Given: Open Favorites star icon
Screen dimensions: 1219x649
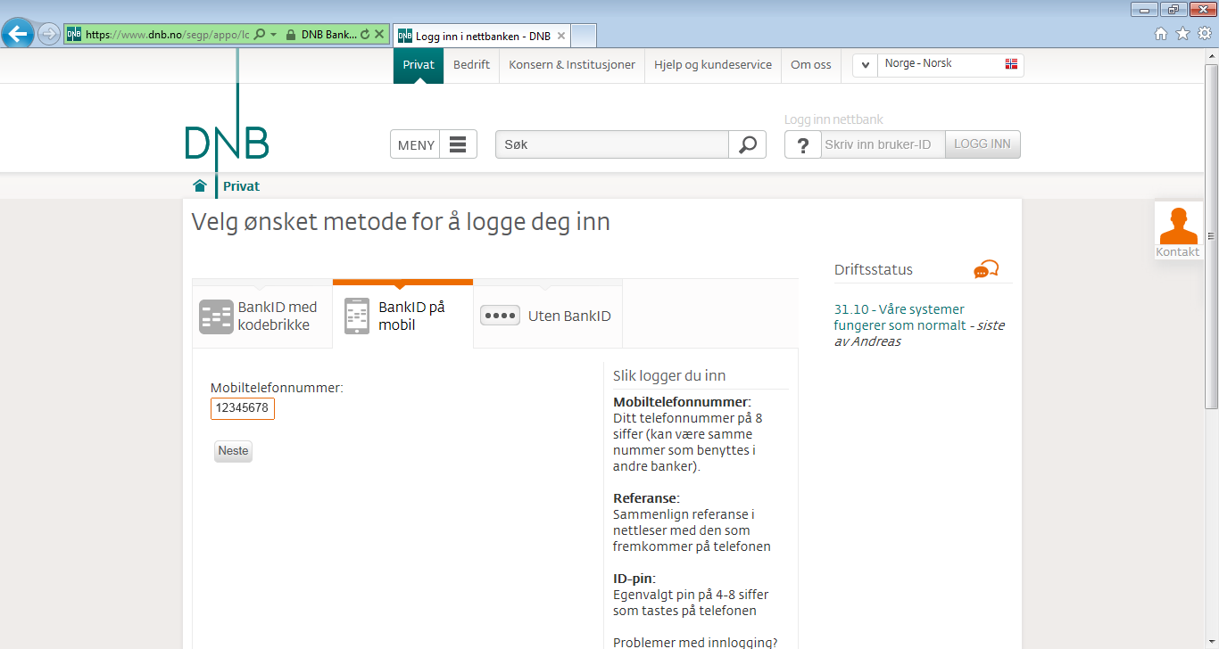Looking at the screenshot, I should point(1182,34).
